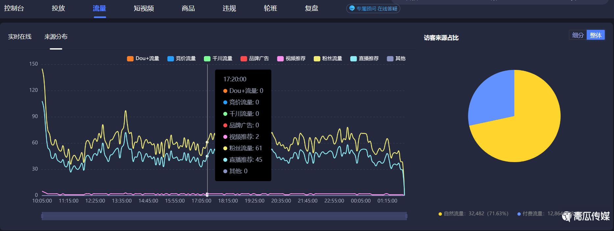Viewport: 614px width, 231px height.
Task: Open the 短视频 tab
Action: tap(144, 8)
